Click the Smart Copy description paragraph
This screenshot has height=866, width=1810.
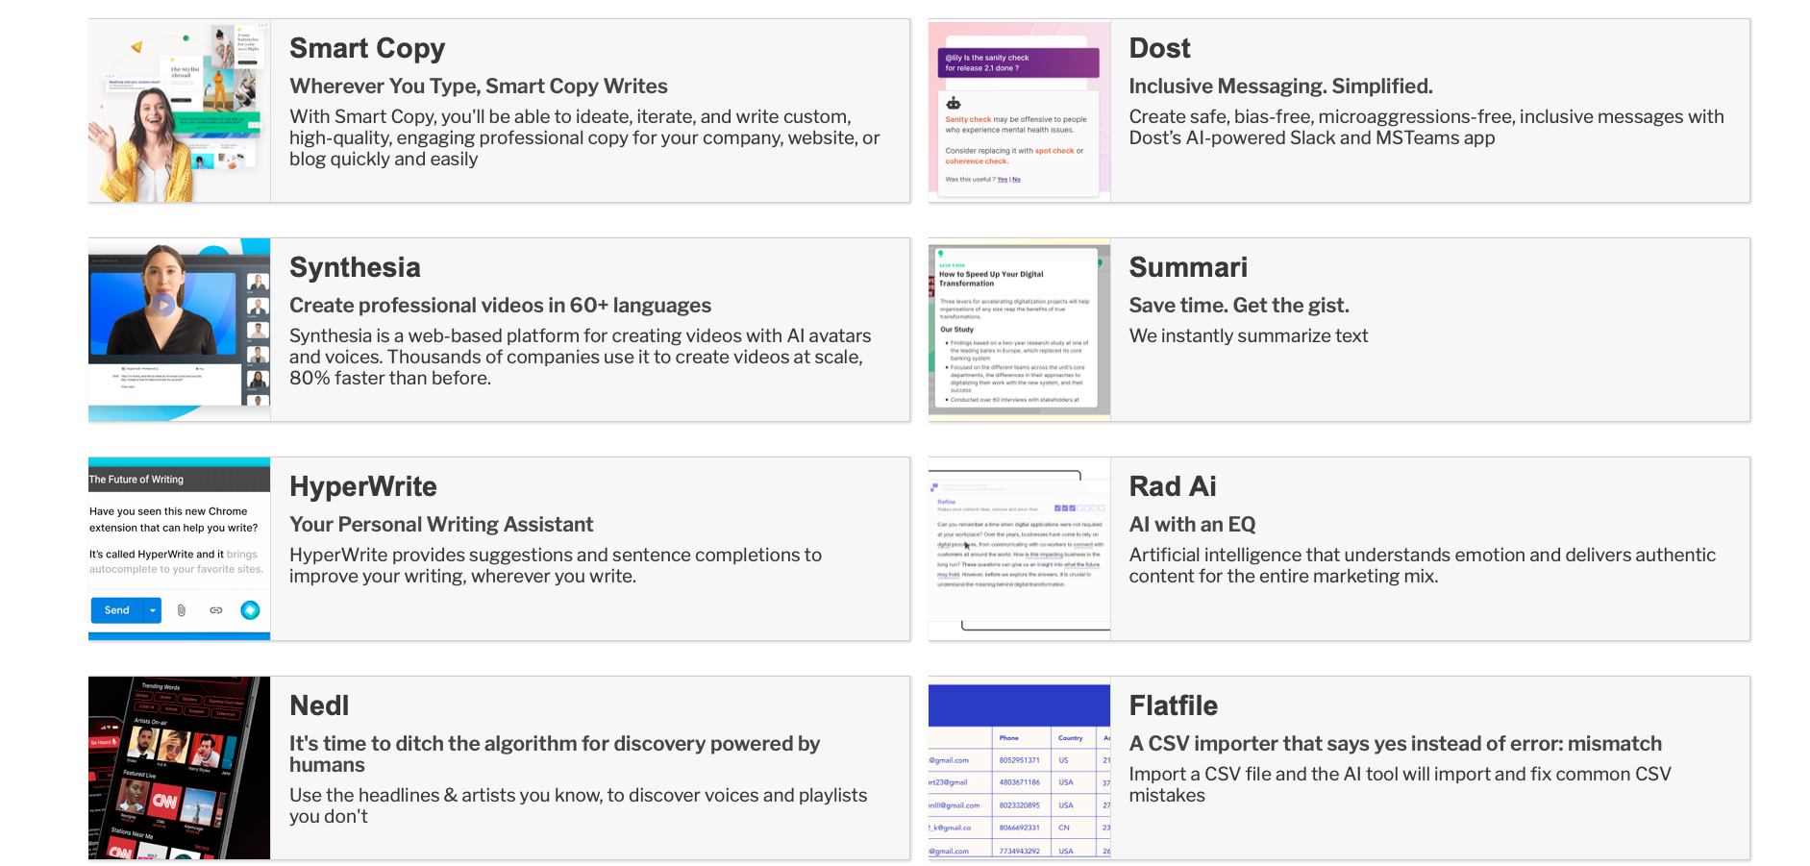tap(584, 138)
